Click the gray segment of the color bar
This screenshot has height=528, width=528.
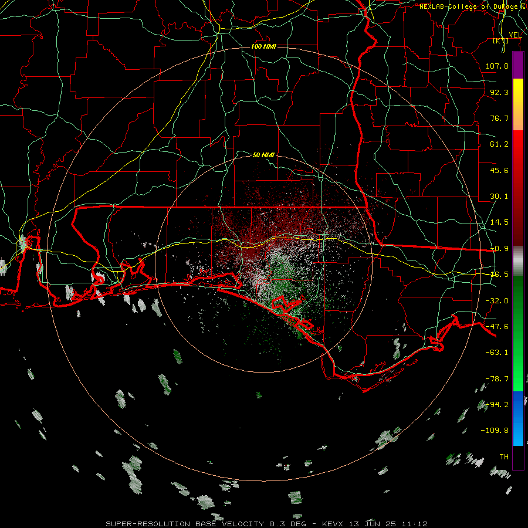518,261
